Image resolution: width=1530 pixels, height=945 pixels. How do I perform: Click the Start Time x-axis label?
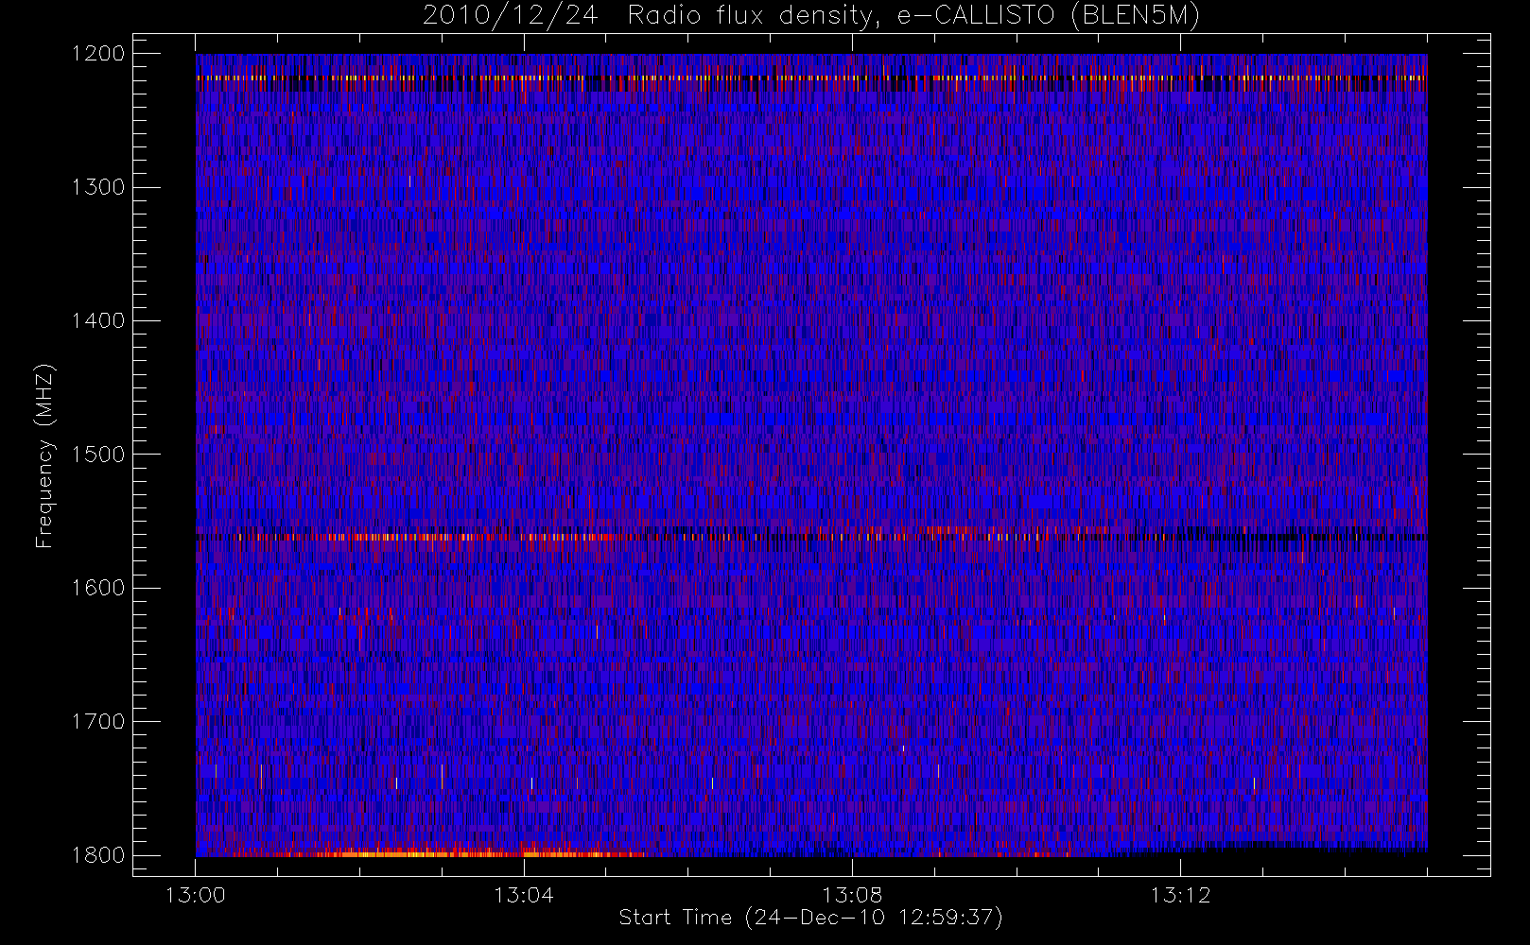810,918
